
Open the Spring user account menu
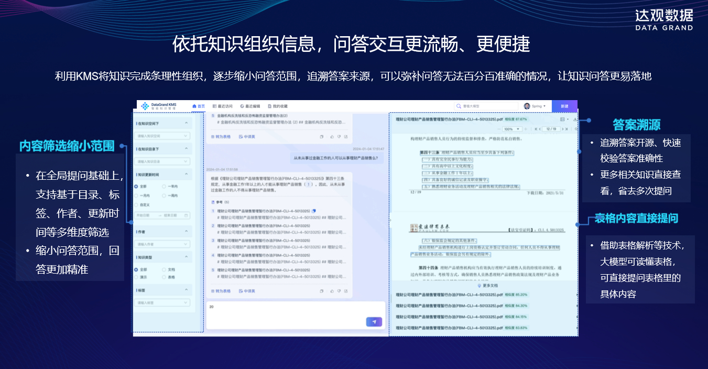[x=535, y=106]
